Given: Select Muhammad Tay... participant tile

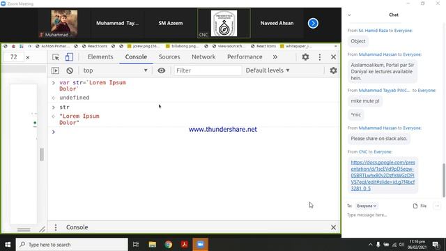Looking at the screenshot, I should click(x=118, y=23).
